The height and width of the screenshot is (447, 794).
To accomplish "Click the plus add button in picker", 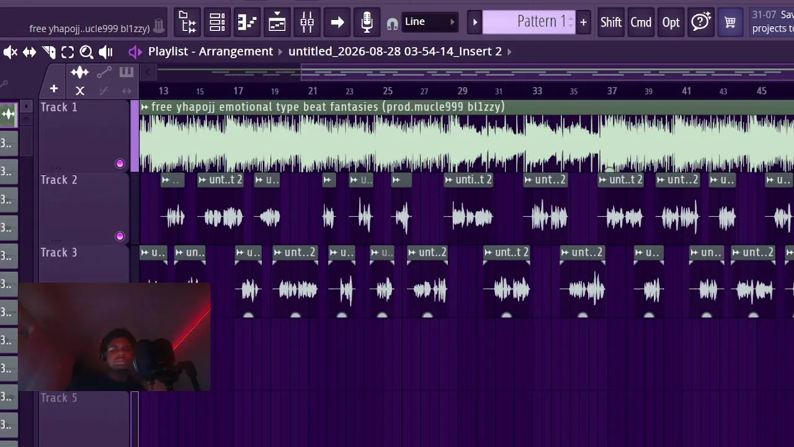I will coord(54,89).
